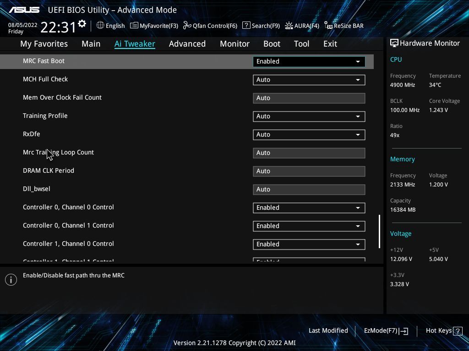Screen dimensions: 469x351
Task: Click Mem Over Clock Fail Count field
Action: [x=309, y=98]
